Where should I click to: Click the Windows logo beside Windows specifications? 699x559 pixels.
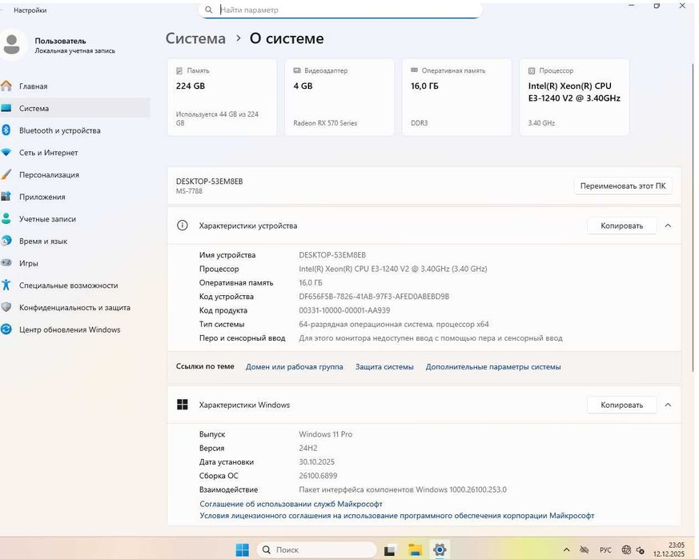click(183, 405)
